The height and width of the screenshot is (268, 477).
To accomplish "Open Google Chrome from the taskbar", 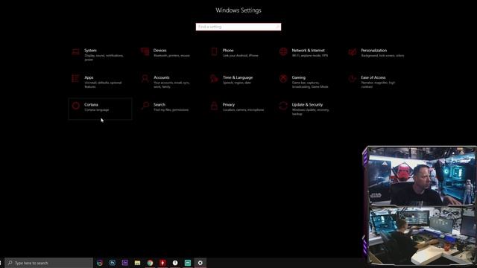I will click(150, 263).
